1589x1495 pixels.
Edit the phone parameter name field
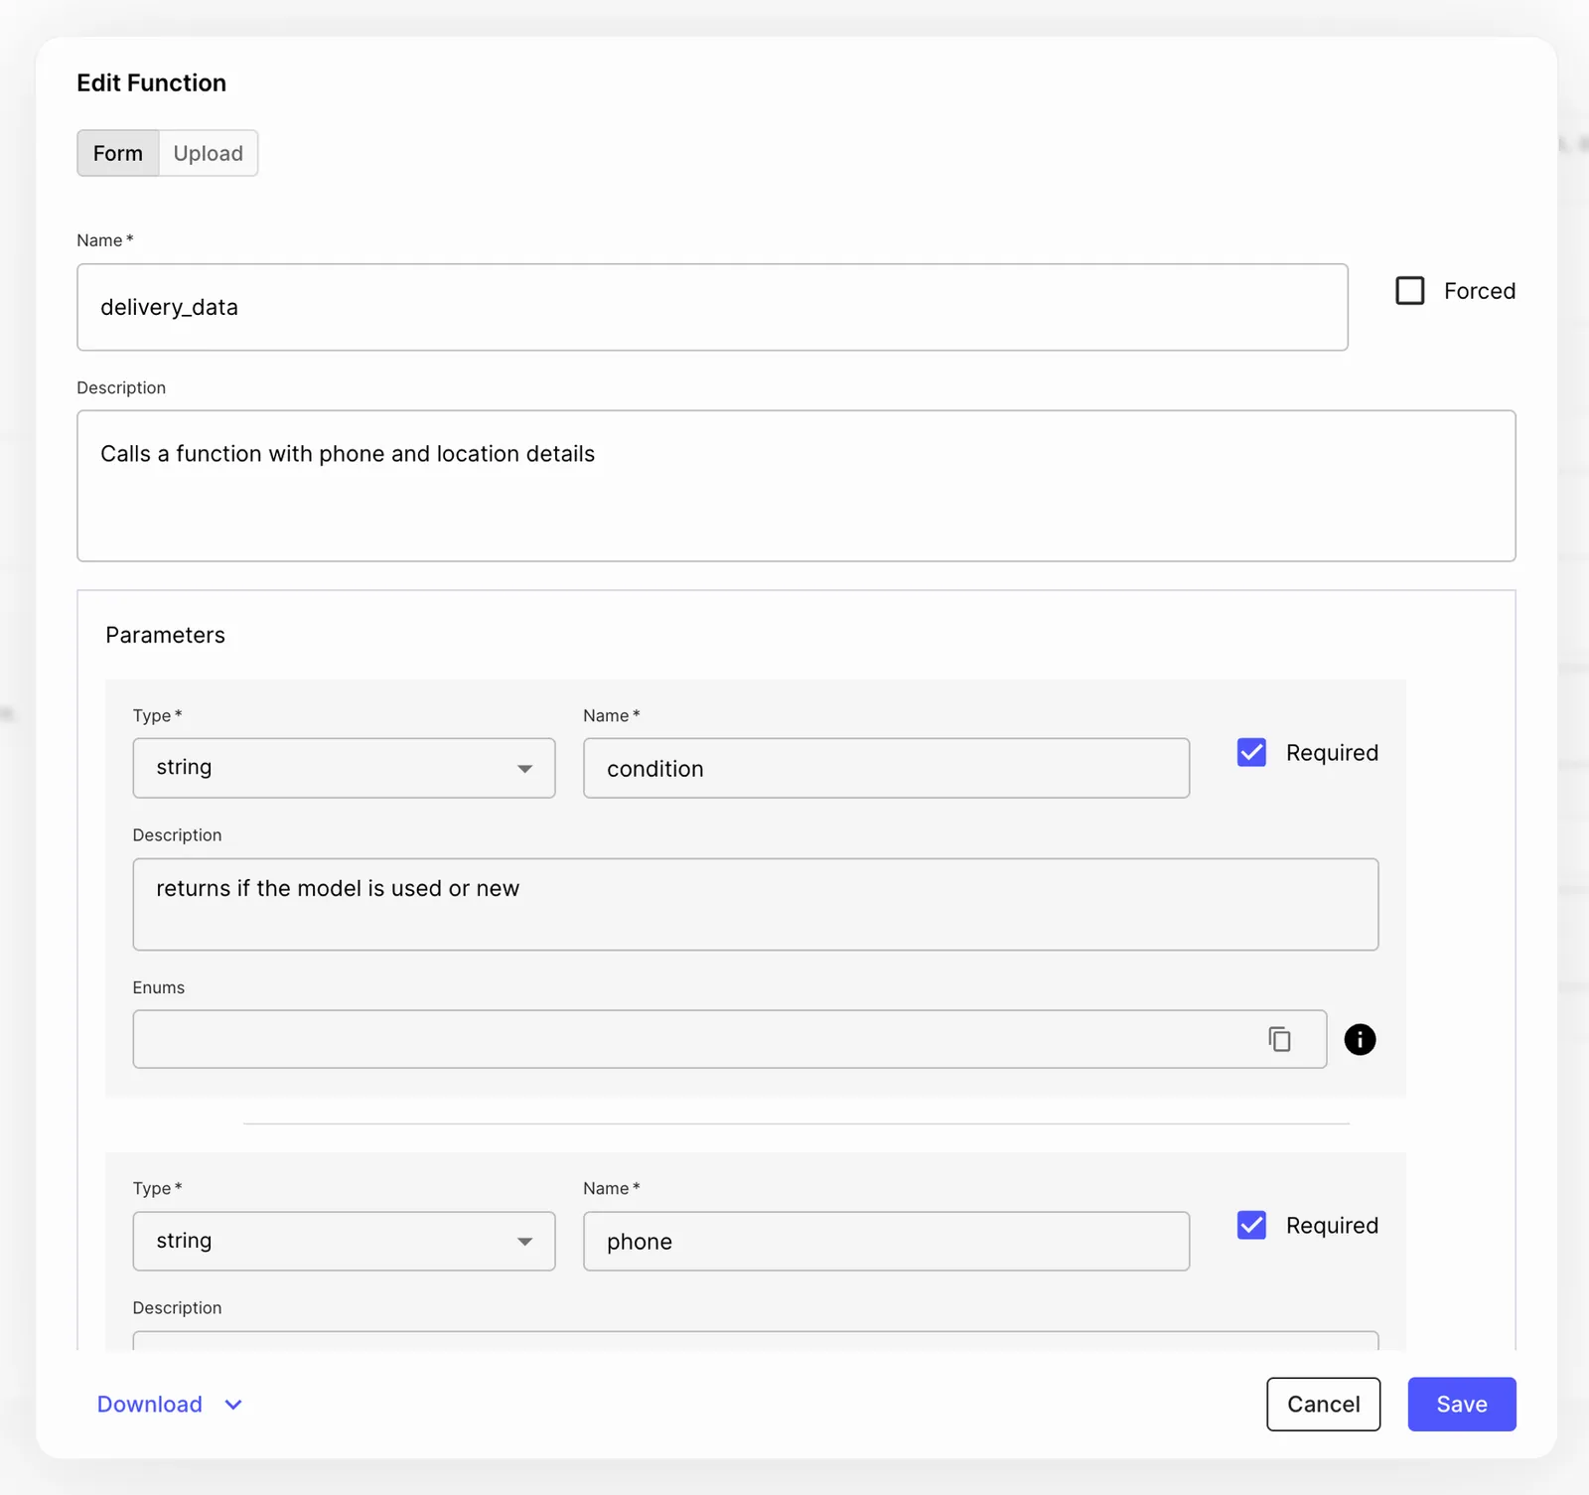pos(886,1241)
